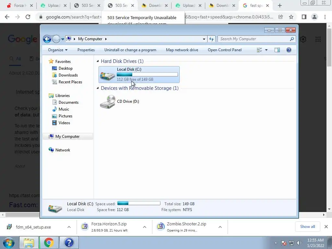Select Network in navigation pane

pos(63,150)
